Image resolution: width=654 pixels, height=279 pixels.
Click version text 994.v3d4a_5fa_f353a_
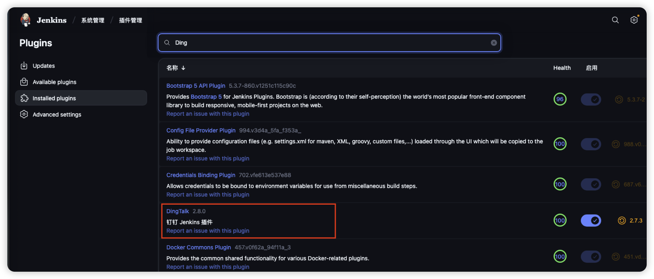270,130
